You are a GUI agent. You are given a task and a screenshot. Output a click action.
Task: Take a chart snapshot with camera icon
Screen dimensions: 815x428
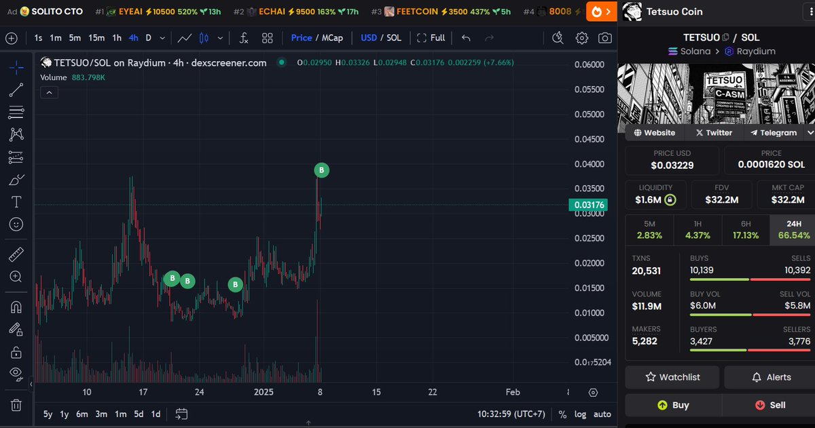(x=604, y=38)
